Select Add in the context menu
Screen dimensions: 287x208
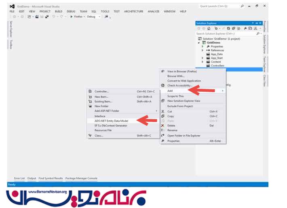(x=193, y=91)
